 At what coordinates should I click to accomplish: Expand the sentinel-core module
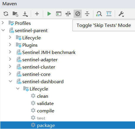point(10,74)
